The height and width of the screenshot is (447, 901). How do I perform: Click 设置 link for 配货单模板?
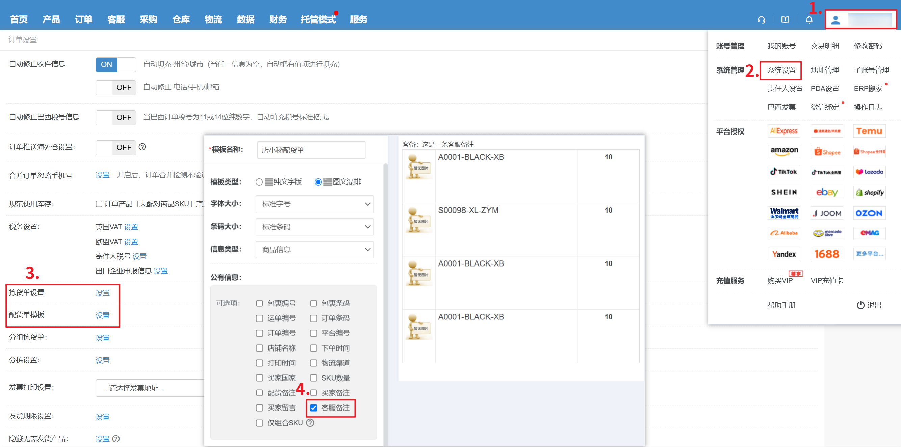(103, 315)
